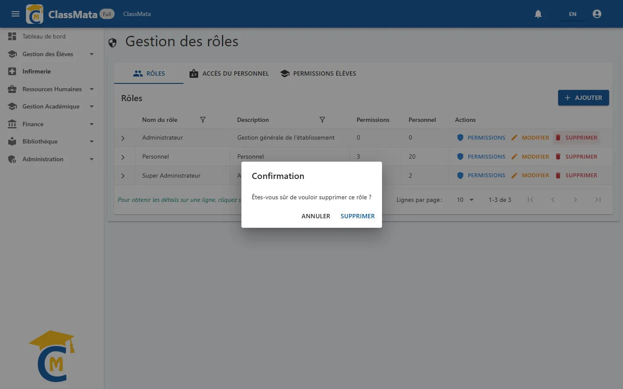
Task: Click Modifier for Super Administrateur role
Action: click(530, 175)
